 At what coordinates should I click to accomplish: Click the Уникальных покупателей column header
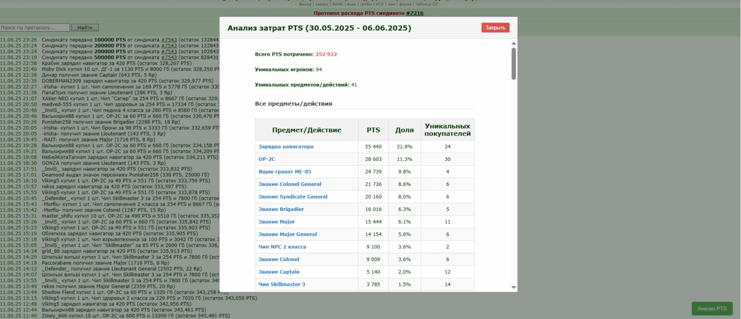(447, 130)
